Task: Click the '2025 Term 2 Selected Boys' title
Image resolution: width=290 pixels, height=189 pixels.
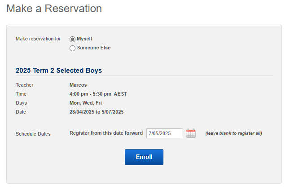Action: [x=59, y=70]
